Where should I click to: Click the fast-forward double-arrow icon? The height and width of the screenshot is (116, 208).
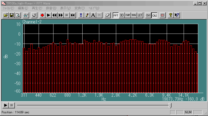61,15
